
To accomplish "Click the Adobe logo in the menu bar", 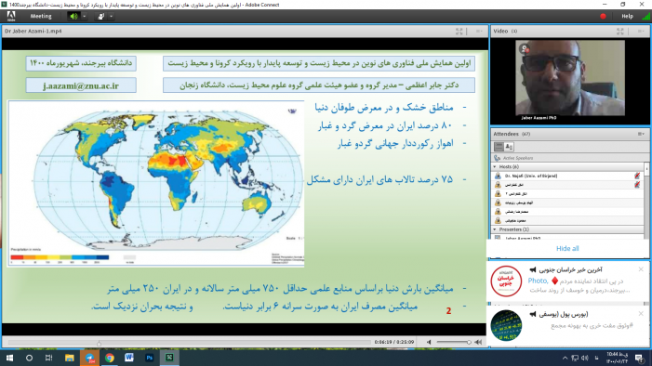I will click(11, 16).
